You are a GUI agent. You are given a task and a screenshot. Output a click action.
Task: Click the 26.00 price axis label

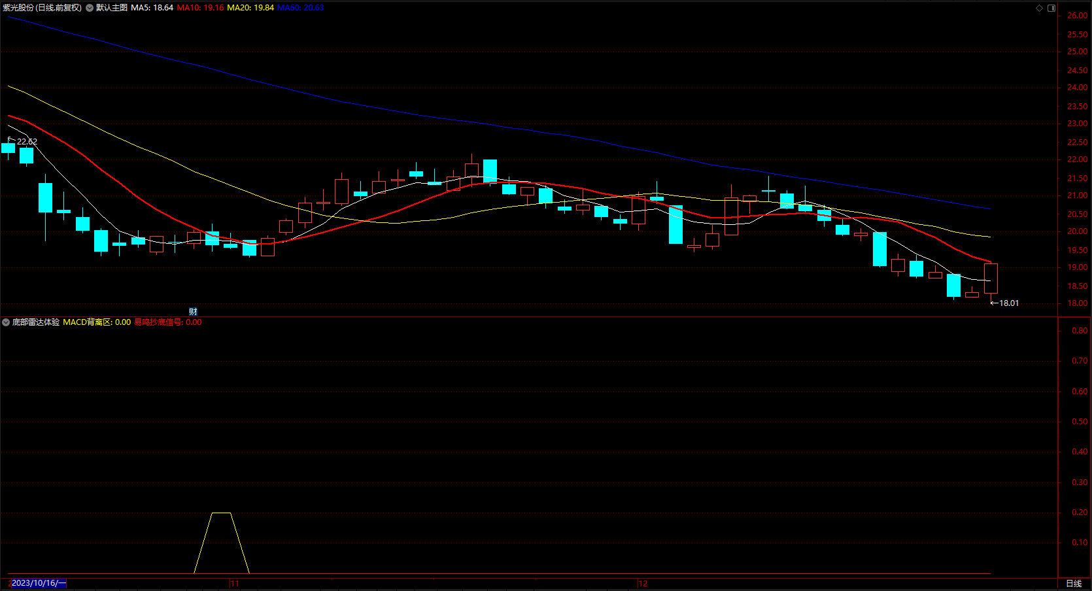[1078, 16]
